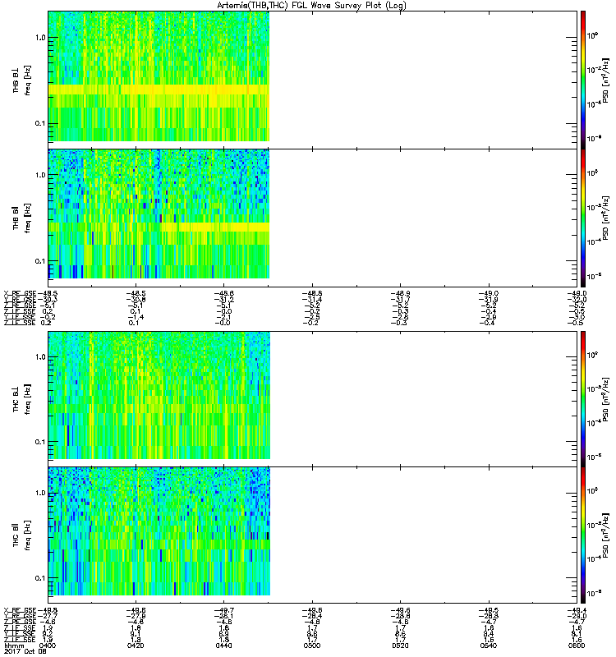This screenshot has width=616, height=657.
Task: Click the '0.1' frequency tick of THC B-parallel panel
Action: coord(40,578)
